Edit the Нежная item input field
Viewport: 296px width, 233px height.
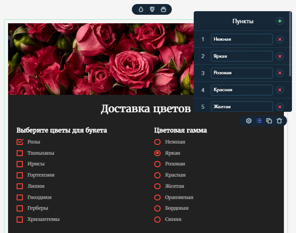242,39
